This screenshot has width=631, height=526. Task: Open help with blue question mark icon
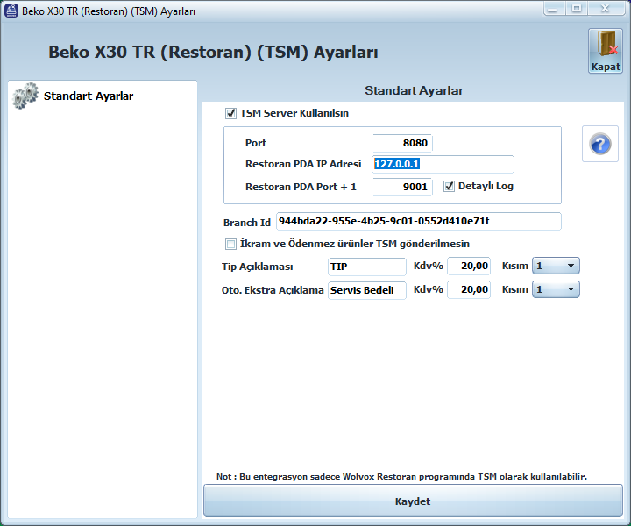point(600,144)
